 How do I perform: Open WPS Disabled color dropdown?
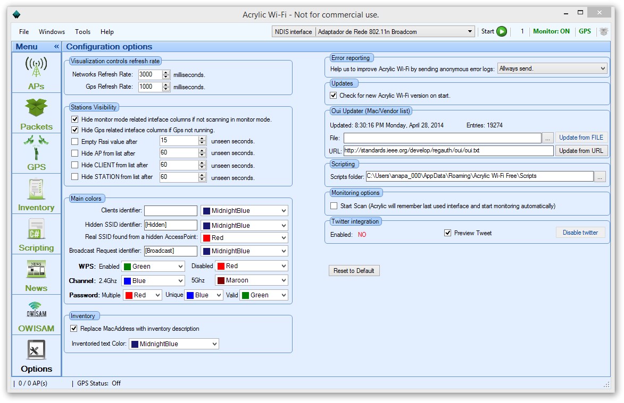click(x=252, y=266)
